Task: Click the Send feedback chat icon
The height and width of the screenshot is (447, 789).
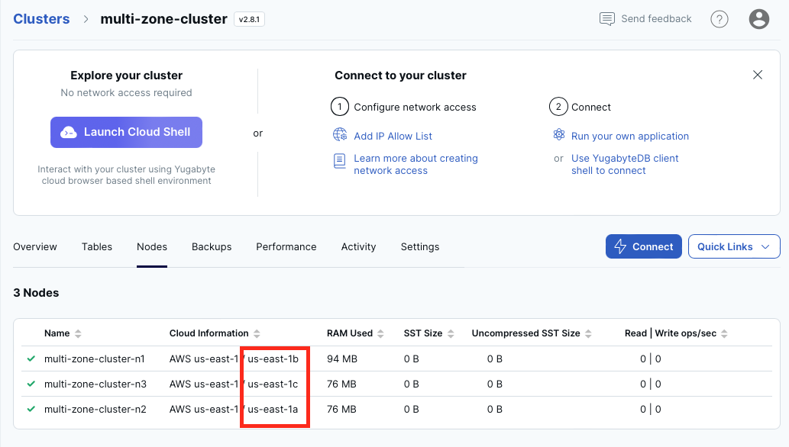Action: [x=606, y=18]
